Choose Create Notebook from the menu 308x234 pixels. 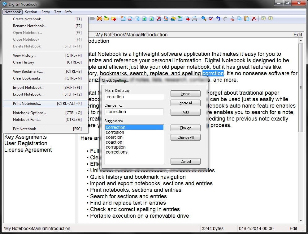[x=45, y=19]
